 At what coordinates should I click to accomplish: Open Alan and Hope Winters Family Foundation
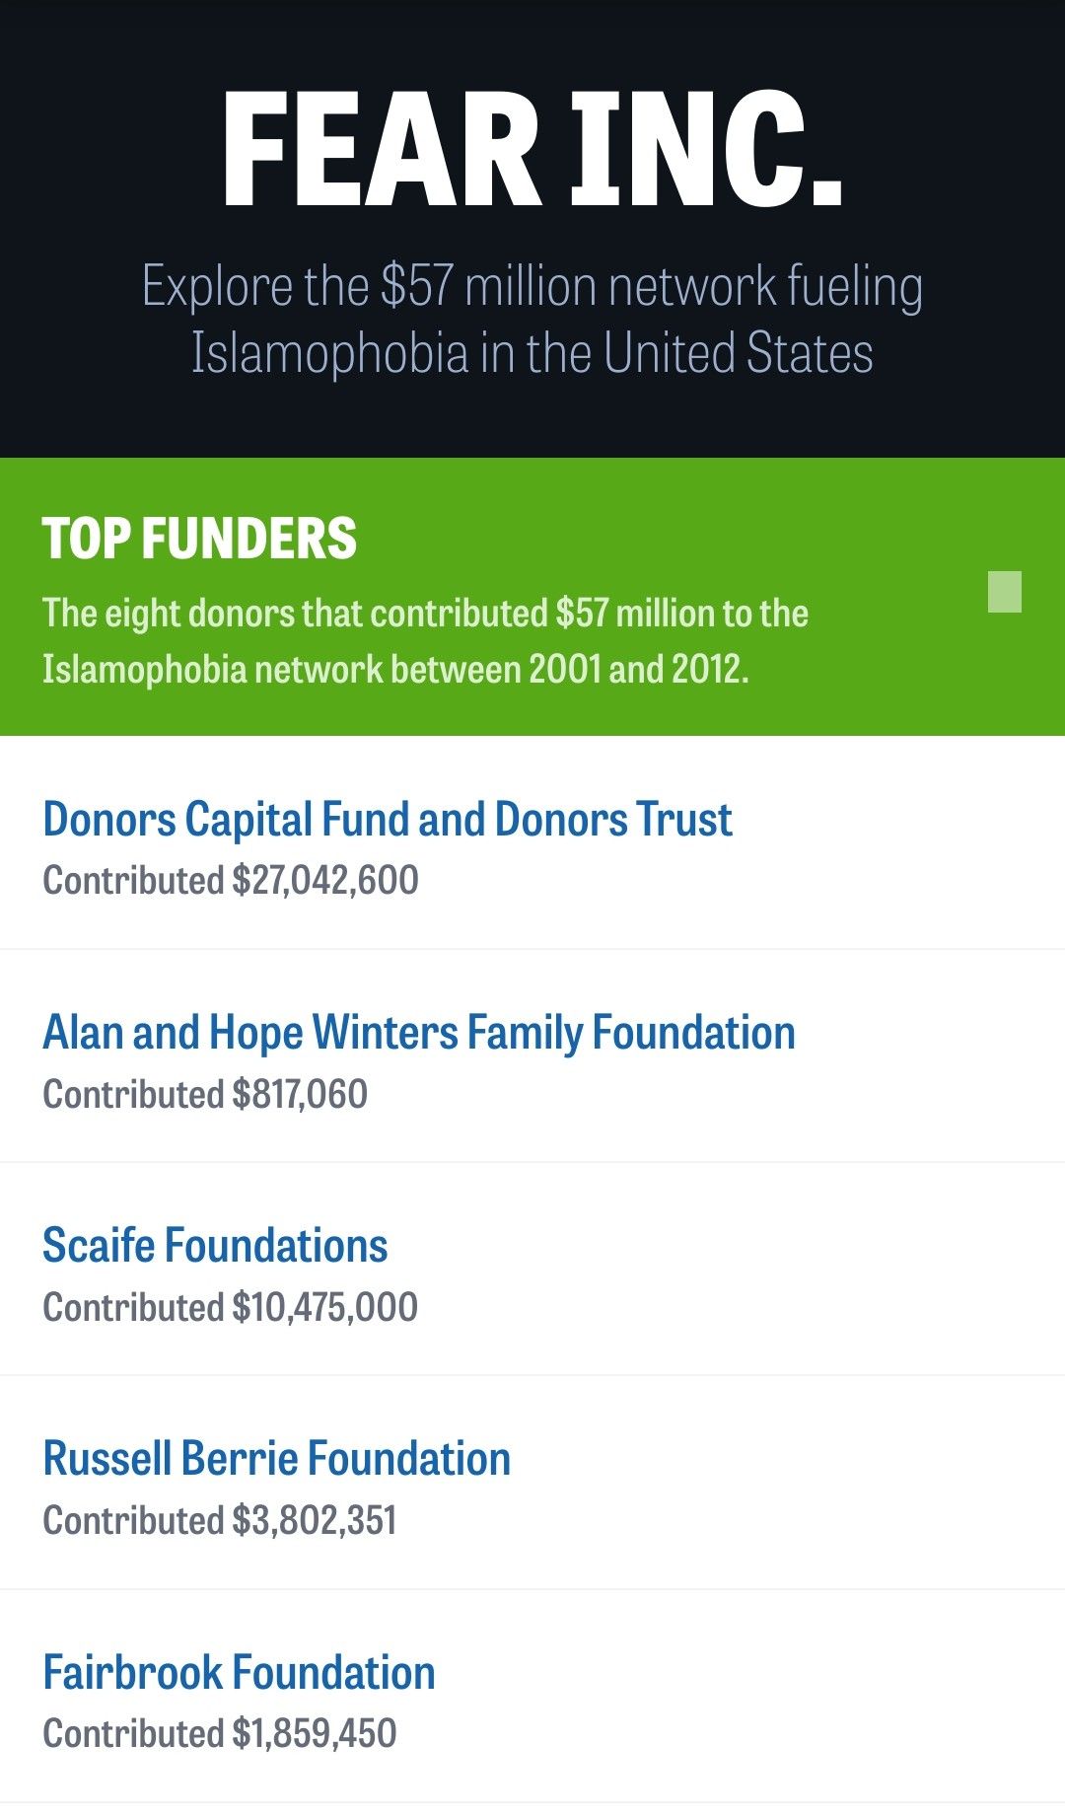[419, 1033]
